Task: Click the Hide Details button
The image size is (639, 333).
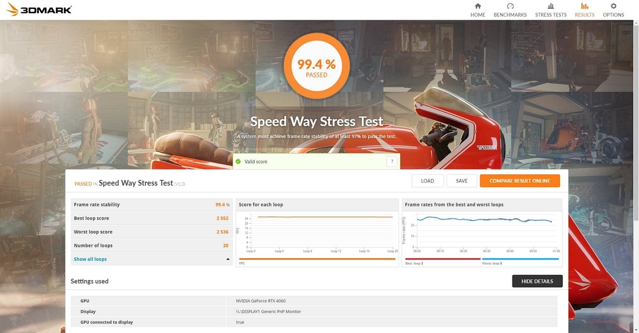Action: [x=537, y=281]
